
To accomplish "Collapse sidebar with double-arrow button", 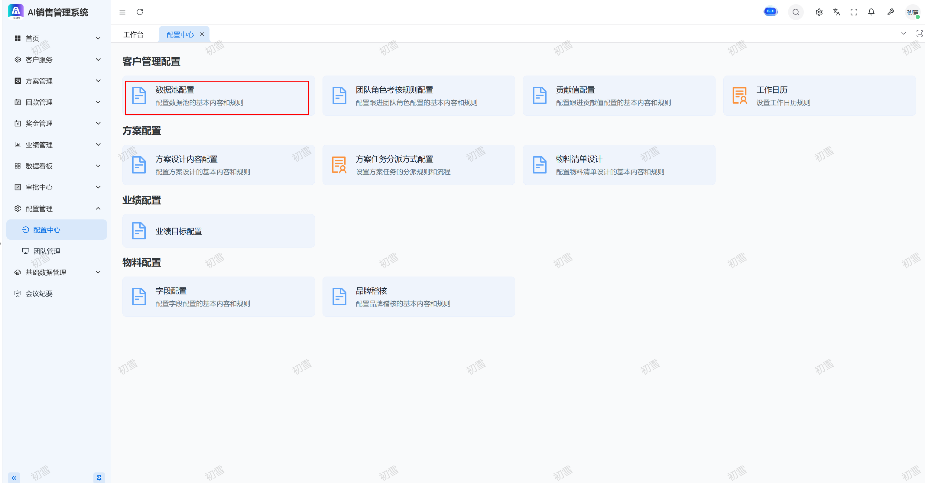I will tap(14, 478).
